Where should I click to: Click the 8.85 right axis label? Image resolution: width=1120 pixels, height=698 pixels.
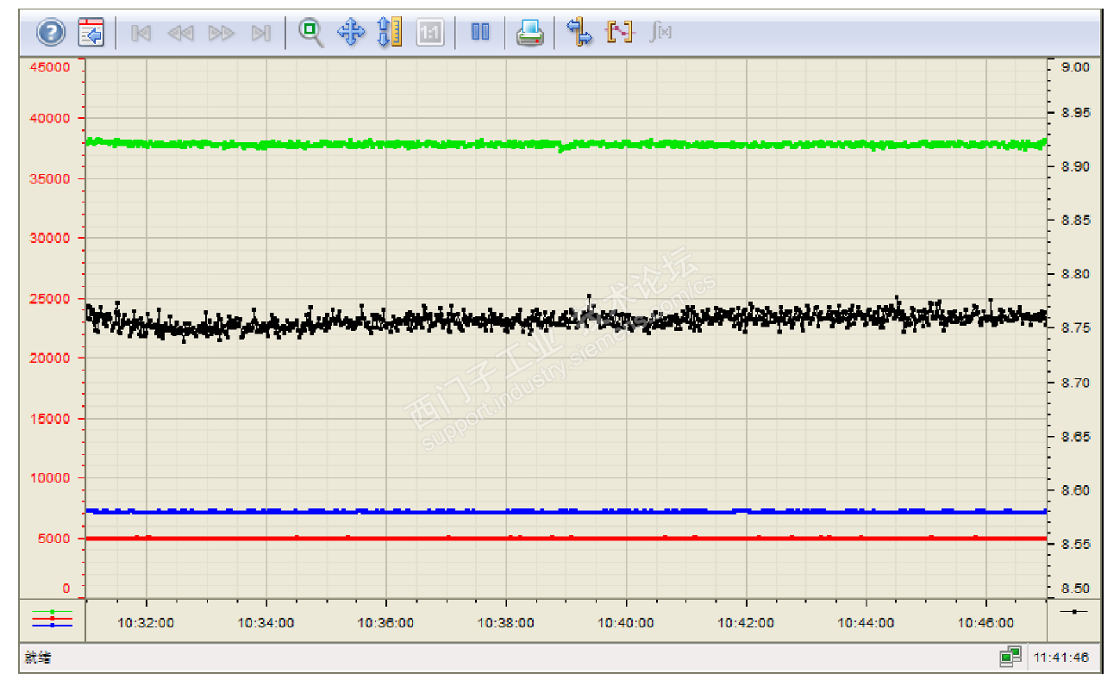1075,221
